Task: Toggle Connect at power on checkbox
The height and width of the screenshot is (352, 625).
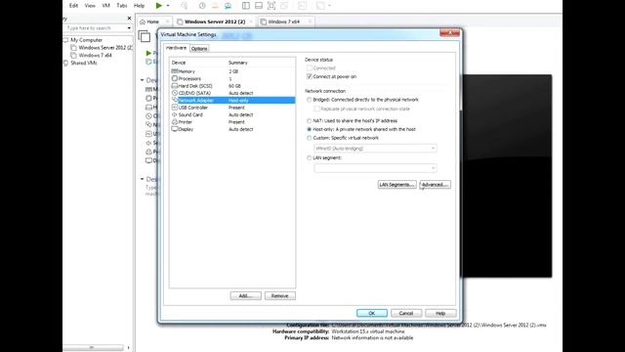Action: point(310,76)
